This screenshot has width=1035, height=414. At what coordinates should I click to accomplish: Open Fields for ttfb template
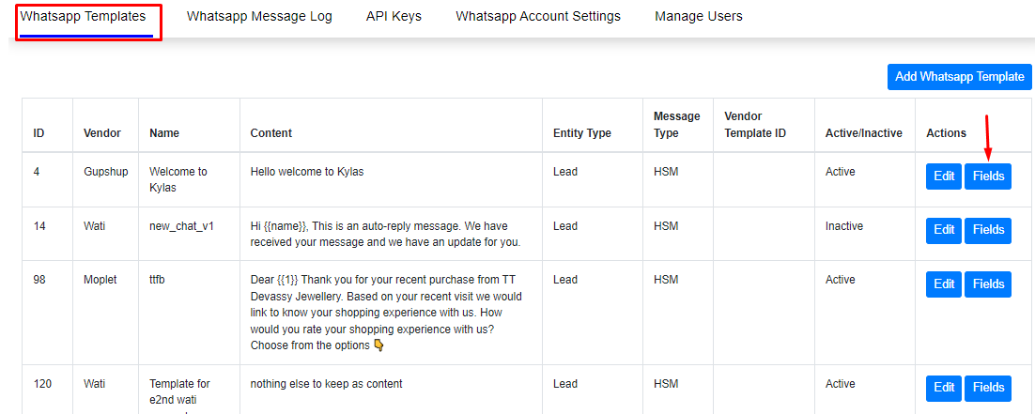988,284
